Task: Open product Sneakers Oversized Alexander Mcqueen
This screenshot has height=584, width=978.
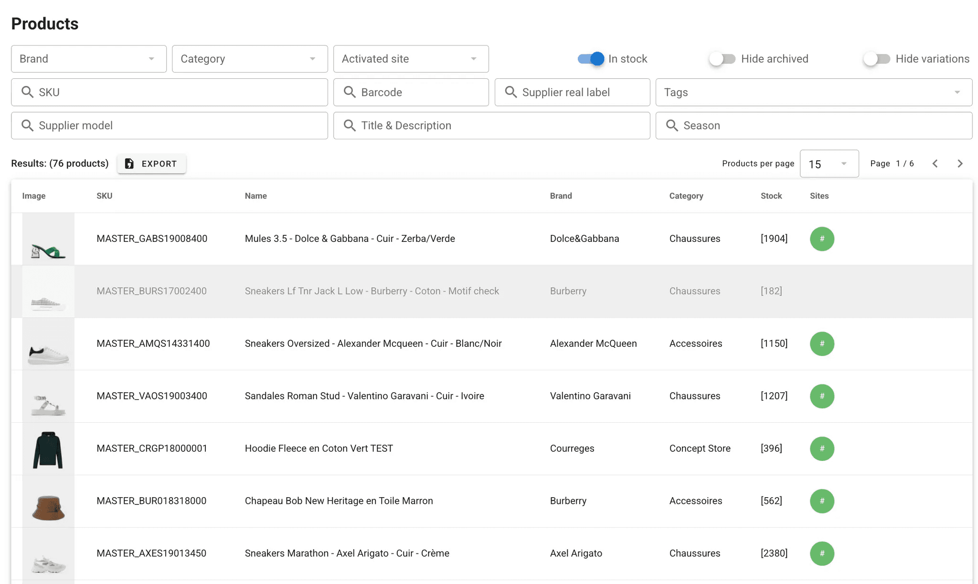Action: tap(373, 344)
